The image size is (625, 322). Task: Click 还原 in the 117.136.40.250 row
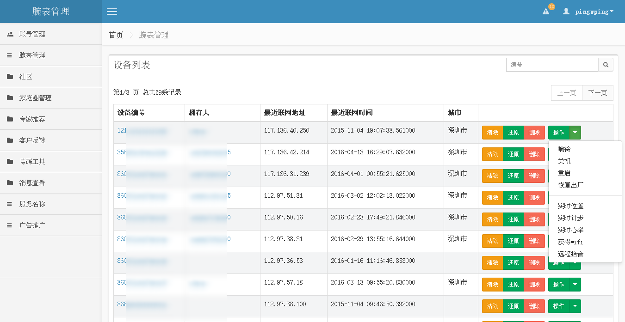click(514, 133)
